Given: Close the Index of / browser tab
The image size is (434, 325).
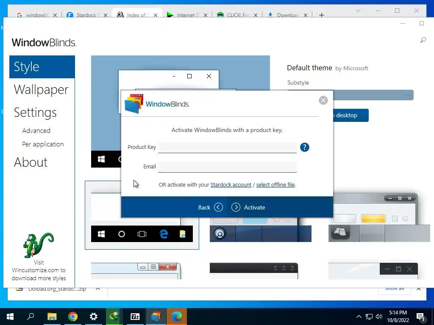Looking at the screenshot, I should 155,15.
